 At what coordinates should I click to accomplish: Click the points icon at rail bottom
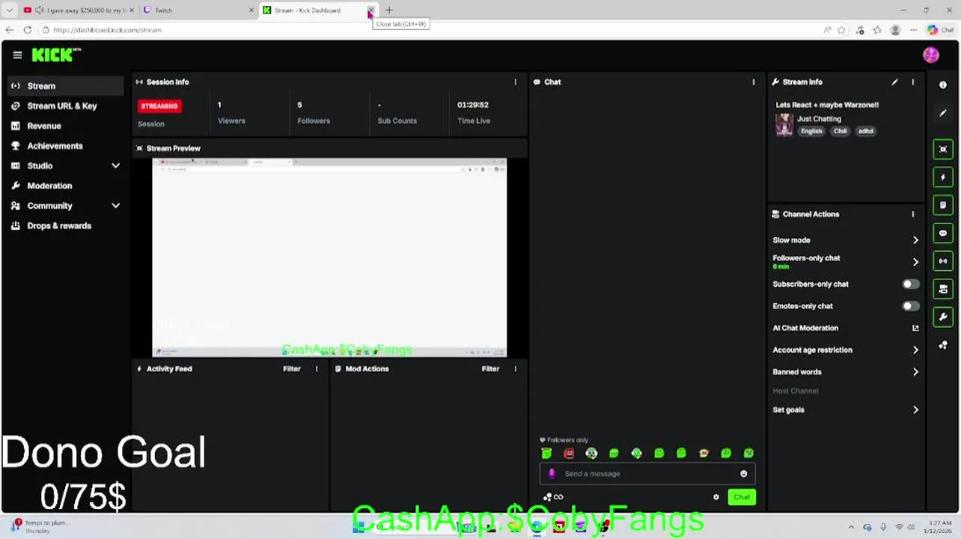943,345
